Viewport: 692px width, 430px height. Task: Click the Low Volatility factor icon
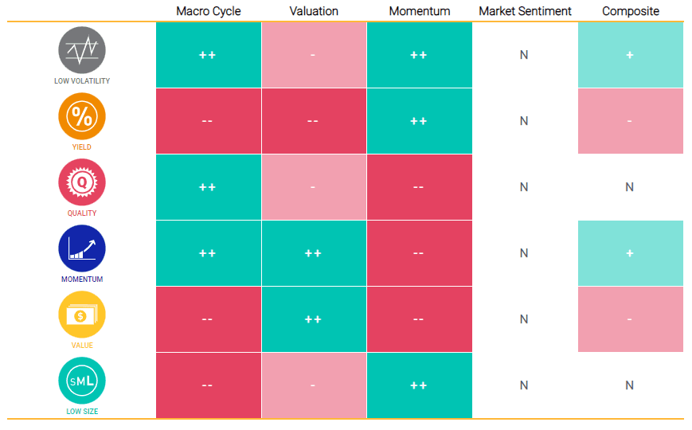point(82,50)
